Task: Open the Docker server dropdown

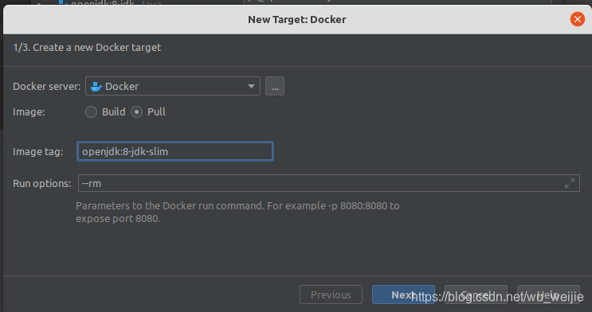Action: (x=173, y=87)
